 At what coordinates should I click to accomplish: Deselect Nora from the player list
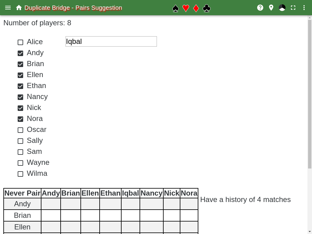(x=20, y=119)
